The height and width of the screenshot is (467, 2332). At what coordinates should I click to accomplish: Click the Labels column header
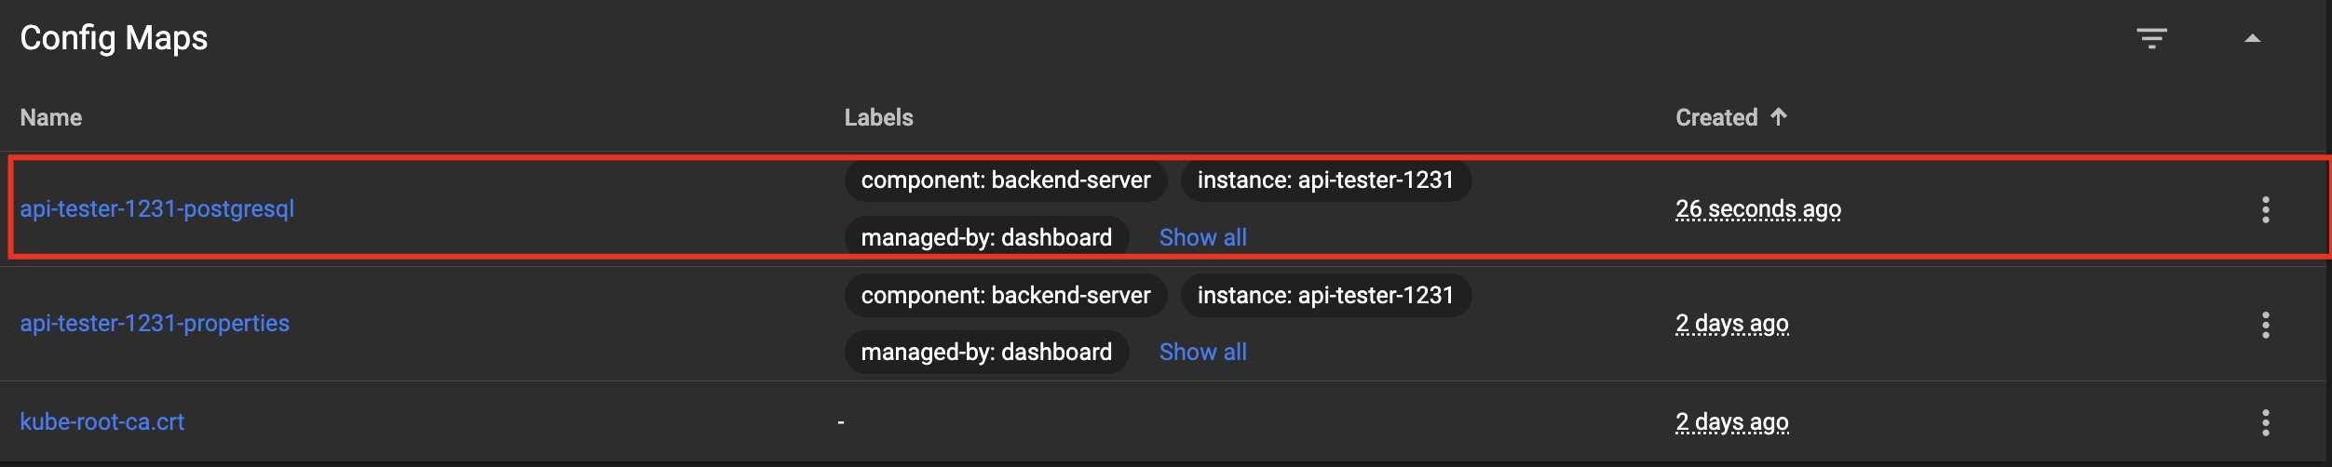pyautogui.click(x=878, y=117)
